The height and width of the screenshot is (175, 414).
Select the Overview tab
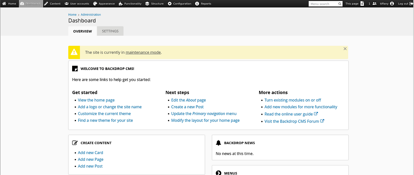pos(82,31)
